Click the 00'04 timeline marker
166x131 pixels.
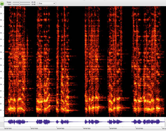[60, 129]
